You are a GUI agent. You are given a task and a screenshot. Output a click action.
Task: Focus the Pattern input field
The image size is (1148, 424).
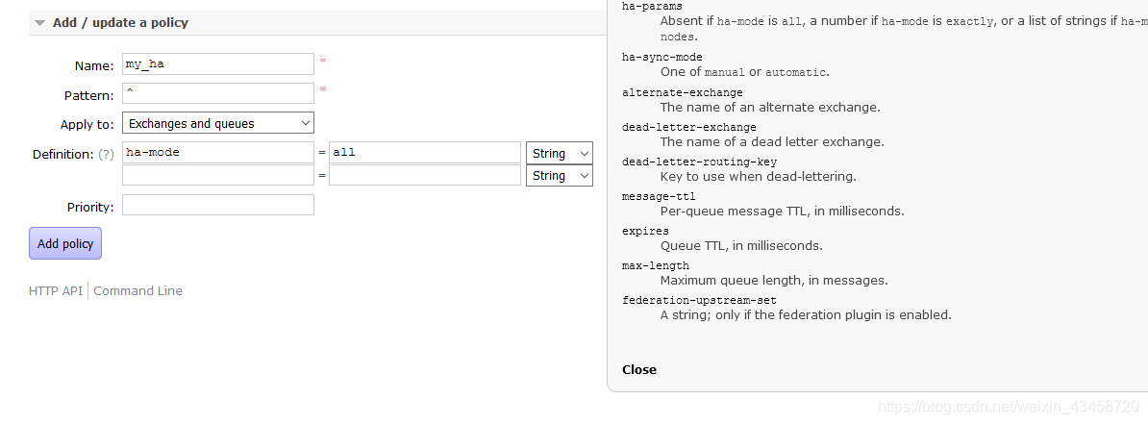click(x=218, y=94)
